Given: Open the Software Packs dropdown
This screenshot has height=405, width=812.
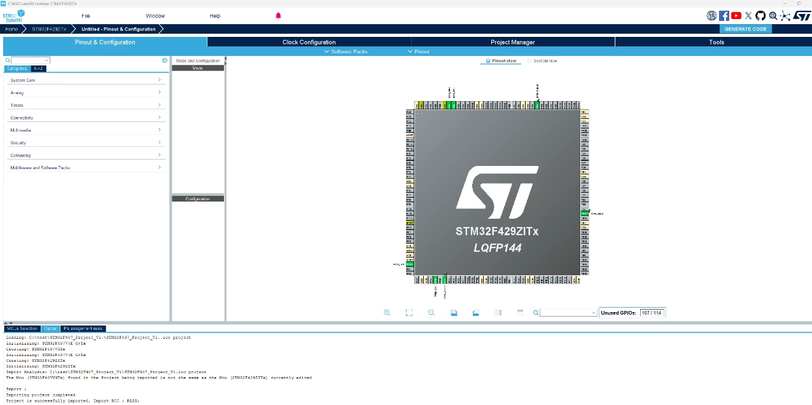Looking at the screenshot, I should point(346,51).
